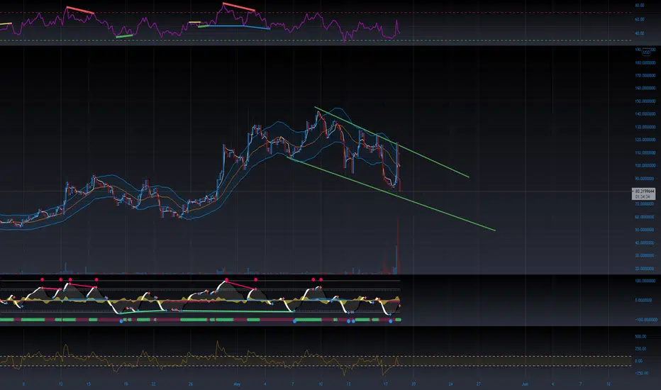
Task: Click the first red RSI bearish divergence line
Action: tap(80, 10)
